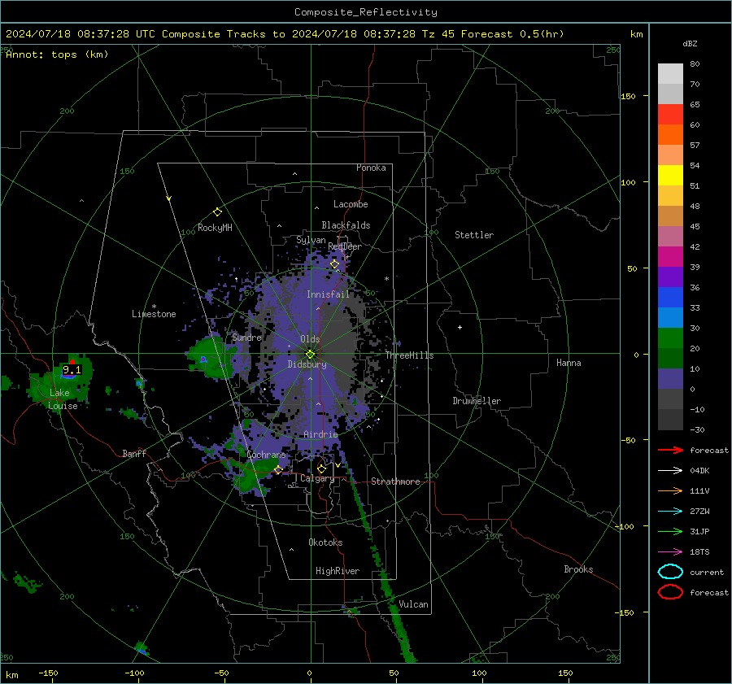This screenshot has width=732, height=684.
Task: Click the RockyMH label
Action: (215, 228)
